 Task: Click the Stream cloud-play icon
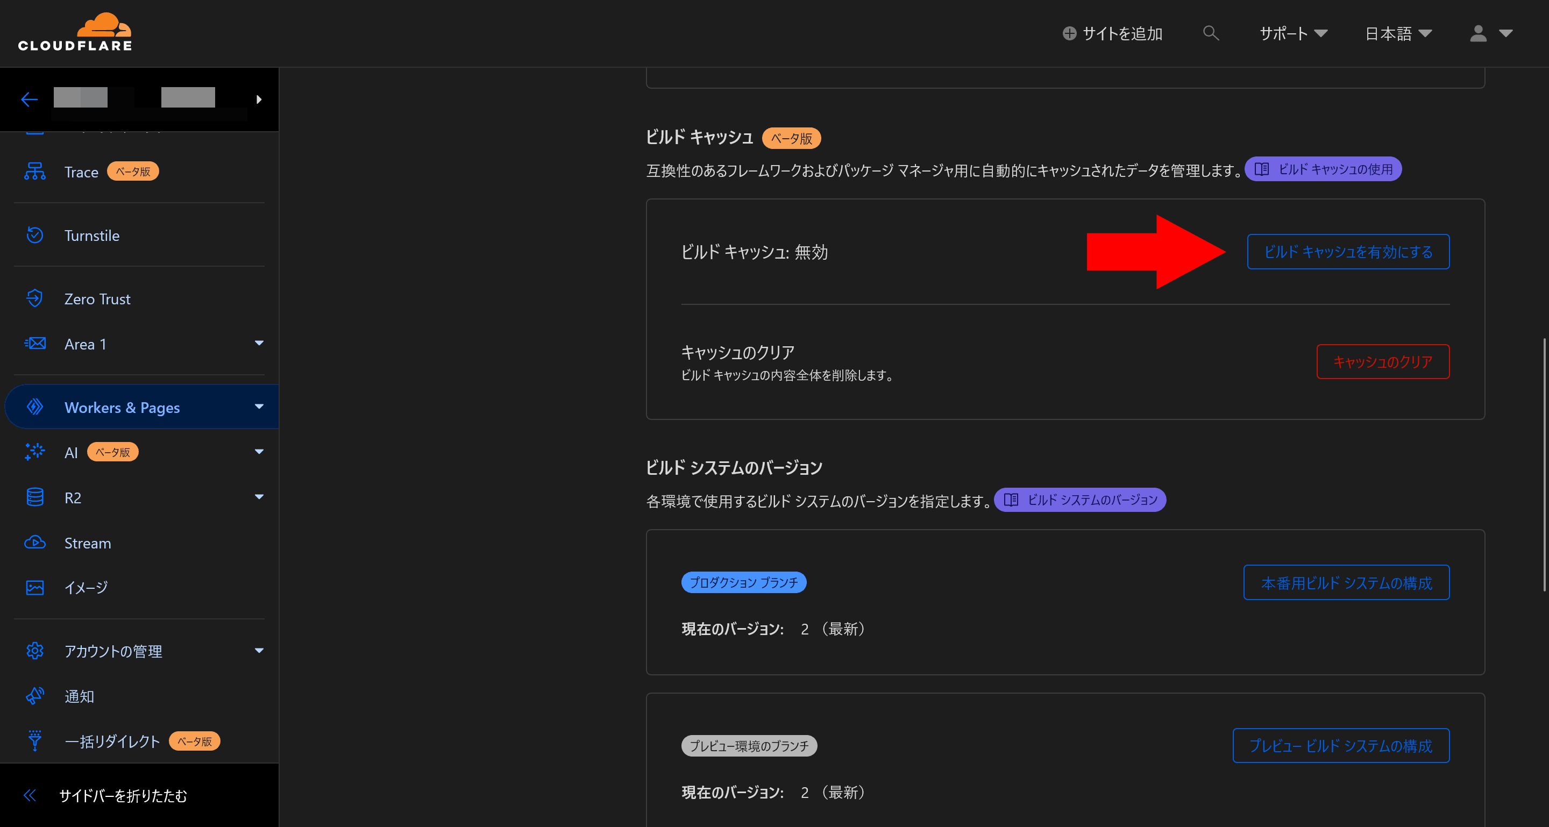(x=35, y=542)
